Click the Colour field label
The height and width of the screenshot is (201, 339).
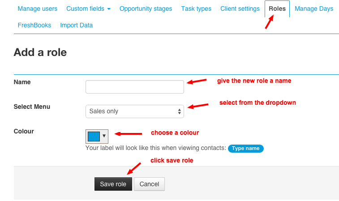(x=24, y=132)
